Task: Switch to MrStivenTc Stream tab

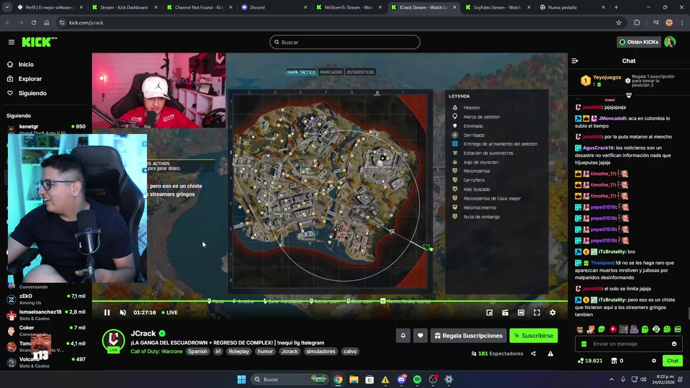Action: (x=348, y=8)
